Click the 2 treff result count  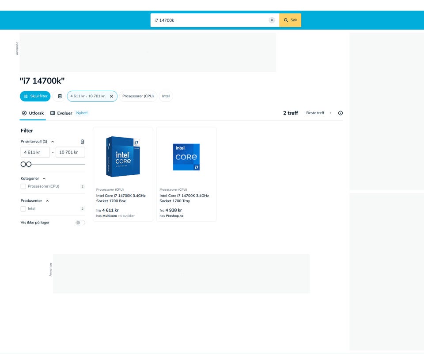click(x=291, y=113)
